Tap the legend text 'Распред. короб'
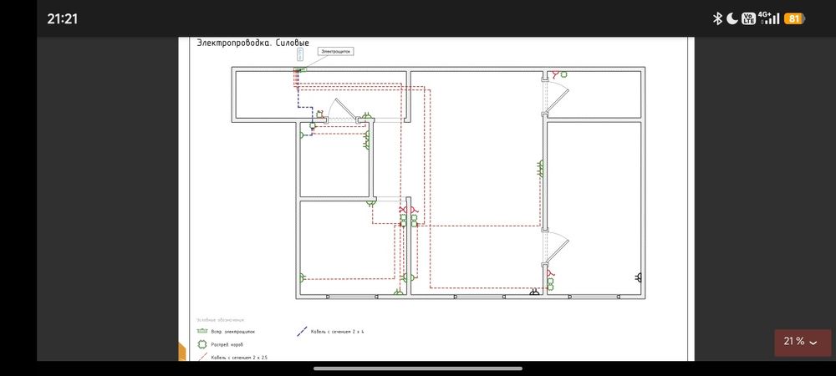836x376 pixels. pyautogui.click(x=227, y=344)
